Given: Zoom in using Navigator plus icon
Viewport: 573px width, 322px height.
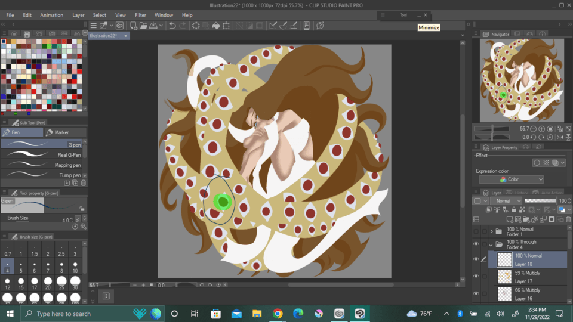Looking at the screenshot, I should pos(541,129).
